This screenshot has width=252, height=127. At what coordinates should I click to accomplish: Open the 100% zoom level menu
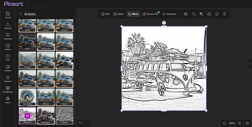click(x=232, y=123)
